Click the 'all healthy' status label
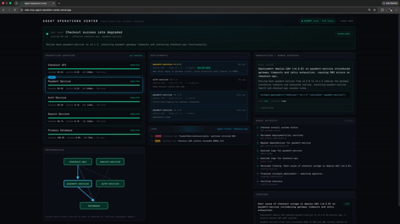The height and width of the screenshot is (224, 400). [x=136, y=55]
